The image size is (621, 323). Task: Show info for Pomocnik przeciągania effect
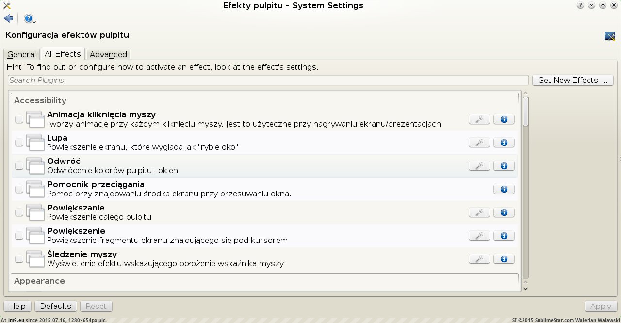click(504, 189)
